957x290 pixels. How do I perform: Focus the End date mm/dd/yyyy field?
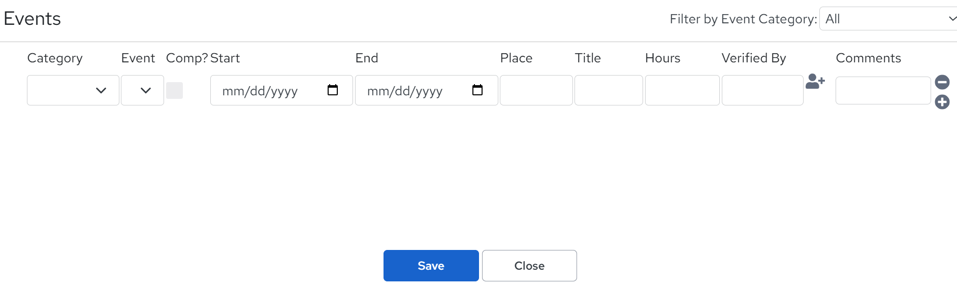[x=427, y=90]
